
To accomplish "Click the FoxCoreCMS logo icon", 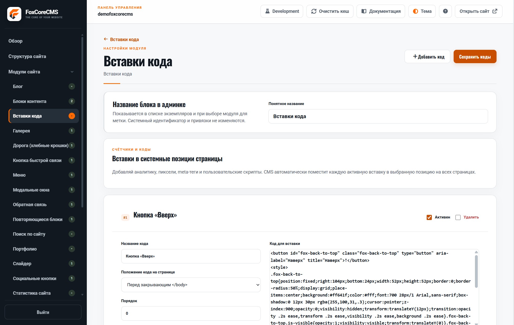I will click(14, 14).
